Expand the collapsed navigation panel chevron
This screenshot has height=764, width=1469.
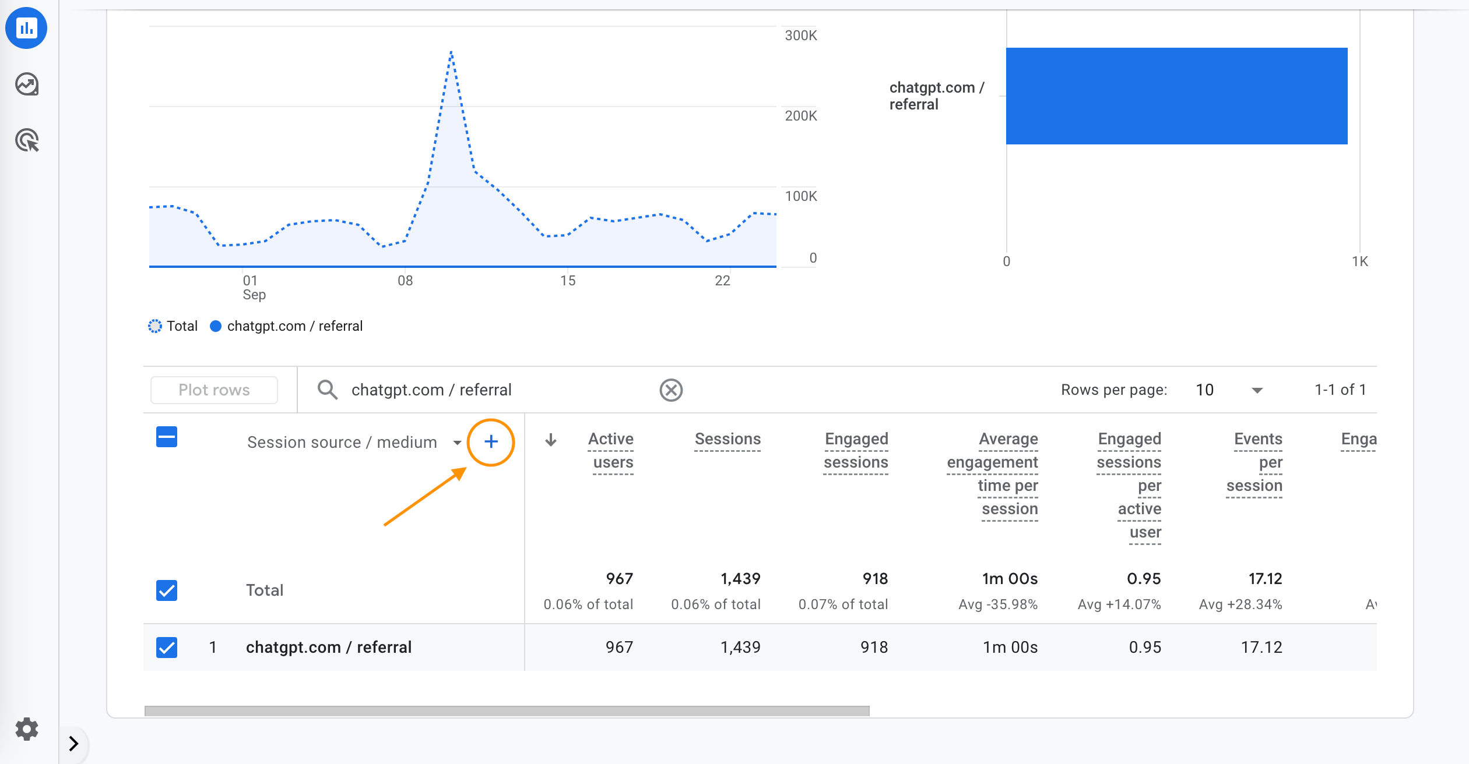(73, 744)
